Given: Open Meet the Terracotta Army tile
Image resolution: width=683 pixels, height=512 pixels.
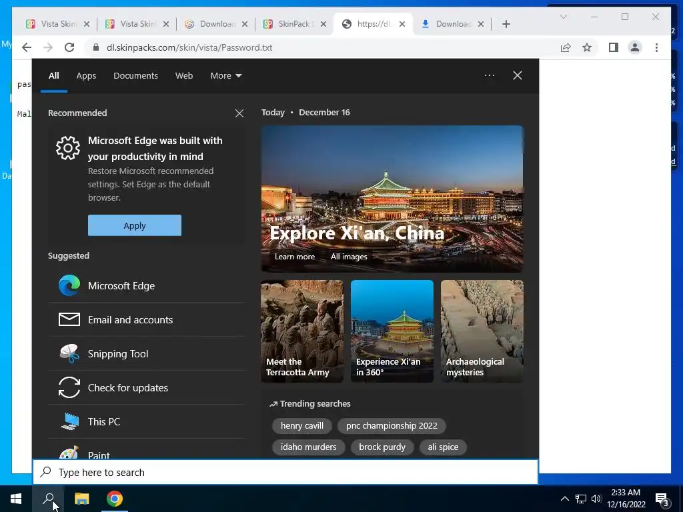Looking at the screenshot, I should point(302,331).
